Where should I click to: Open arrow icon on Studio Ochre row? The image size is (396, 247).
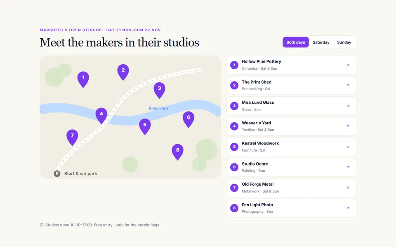tap(348, 167)
